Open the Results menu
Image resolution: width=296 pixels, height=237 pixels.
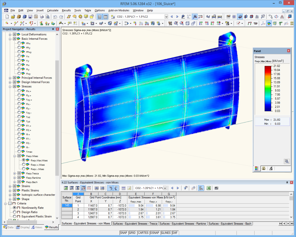pos(66,10)
